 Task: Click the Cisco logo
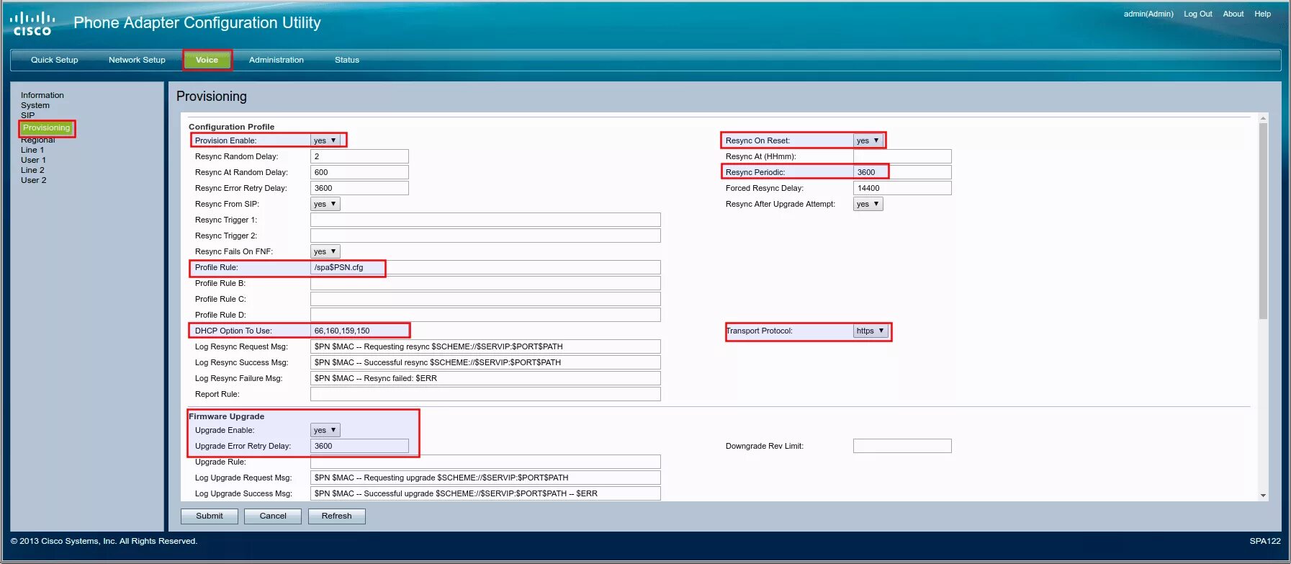tap(32, 23)
